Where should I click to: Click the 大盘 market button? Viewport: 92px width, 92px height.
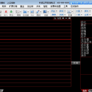tap(78, 11)
